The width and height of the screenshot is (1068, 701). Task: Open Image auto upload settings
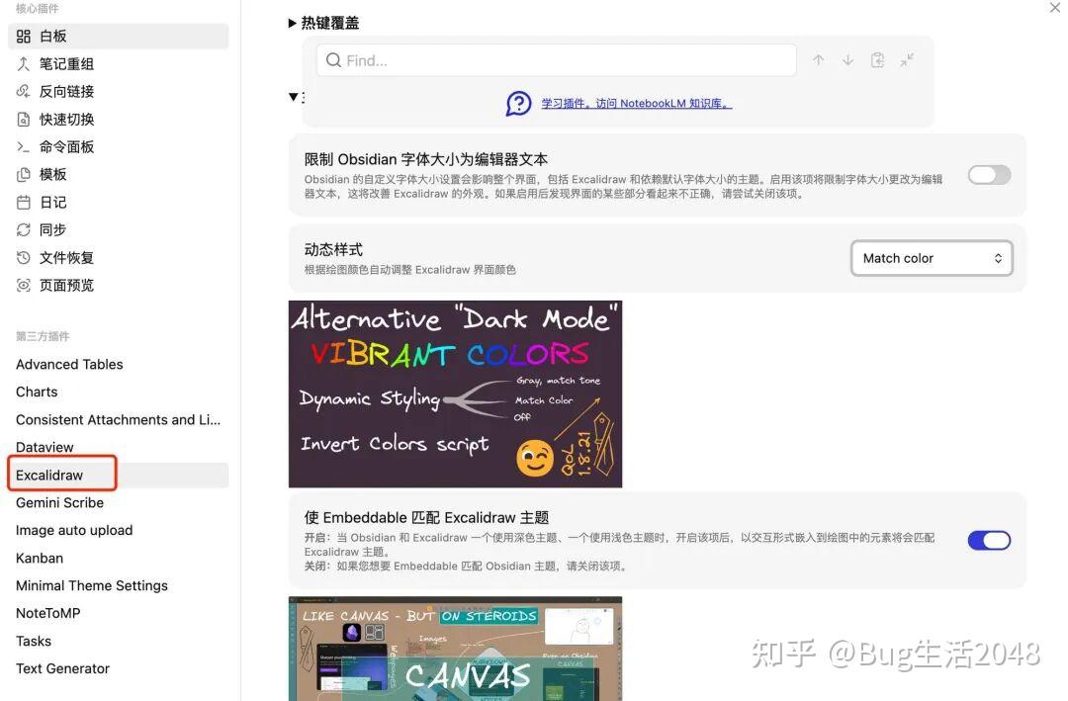click(119, 530)
